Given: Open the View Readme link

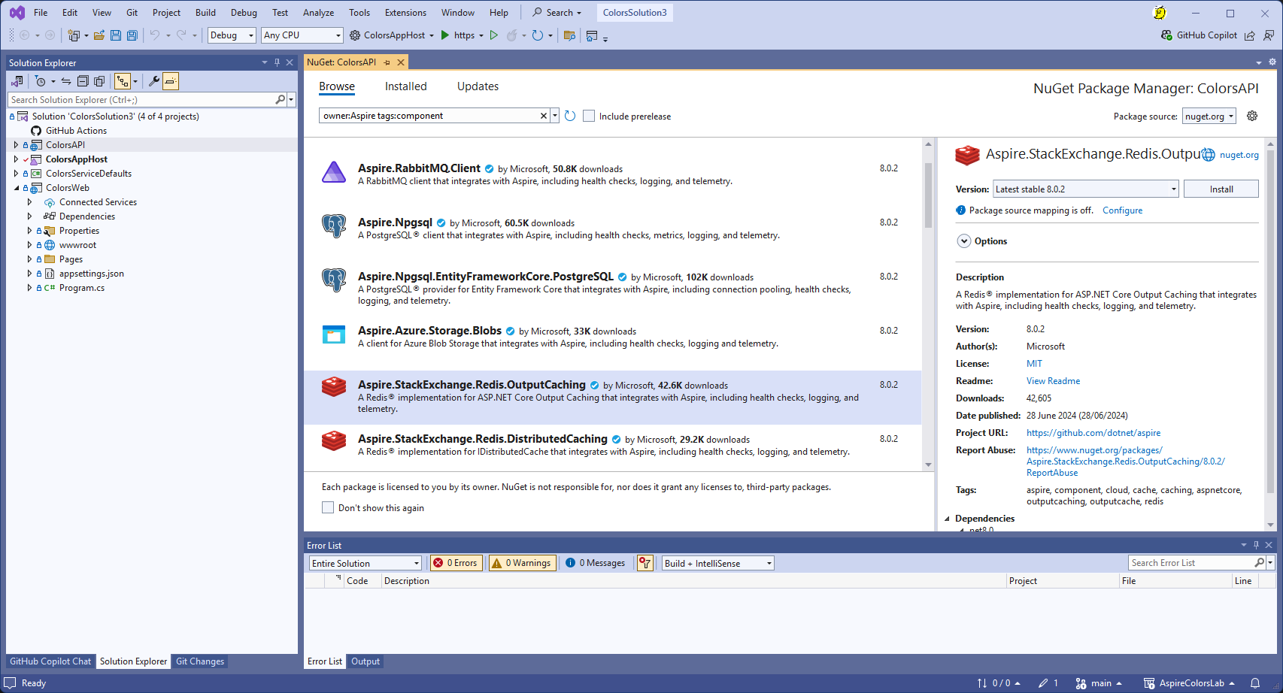Looking at the screenshot, I should tap(1053, 381).
